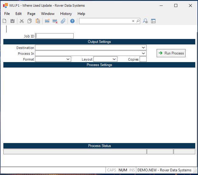Open help with the question mark icon

point(72,21)
